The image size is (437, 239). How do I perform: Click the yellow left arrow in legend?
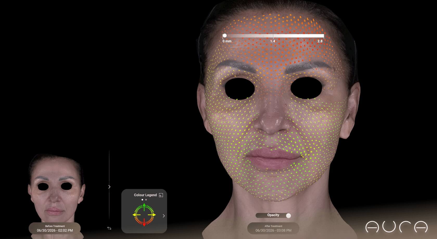coord(137,215)
